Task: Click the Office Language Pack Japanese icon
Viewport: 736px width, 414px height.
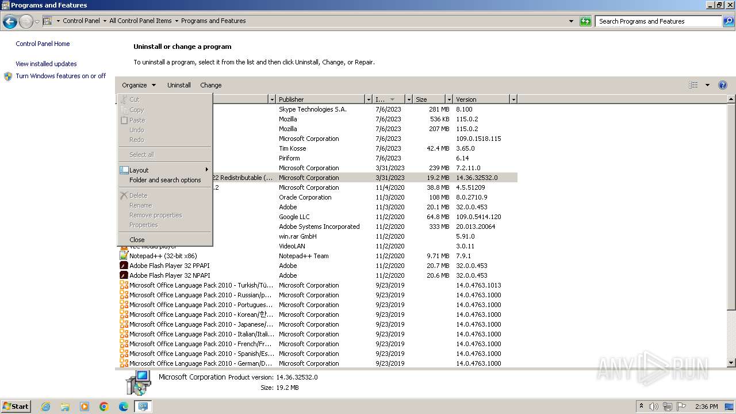Action: 124,324
